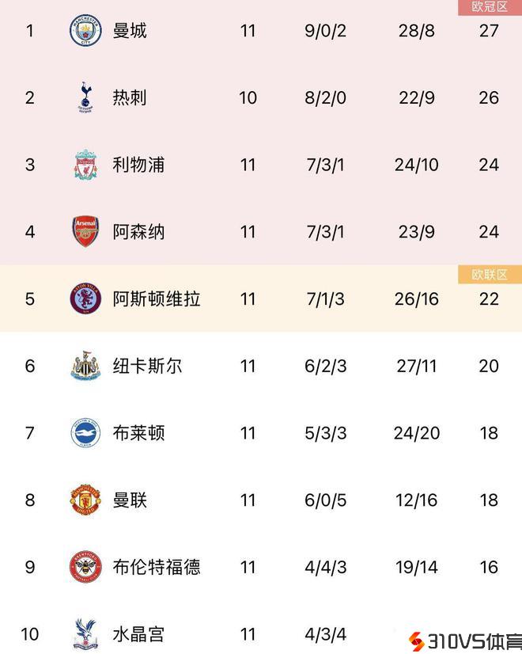Image resolution: width=522 pixels, height=654 pixels.
Task: Open the 阿斯顿维拉 team name link
Action: [x=157, y=298]
